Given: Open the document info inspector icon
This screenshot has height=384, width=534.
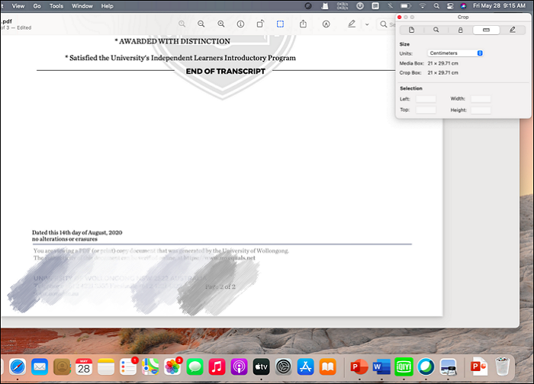Looking at the screenshot, I should [x=240, y=24].
